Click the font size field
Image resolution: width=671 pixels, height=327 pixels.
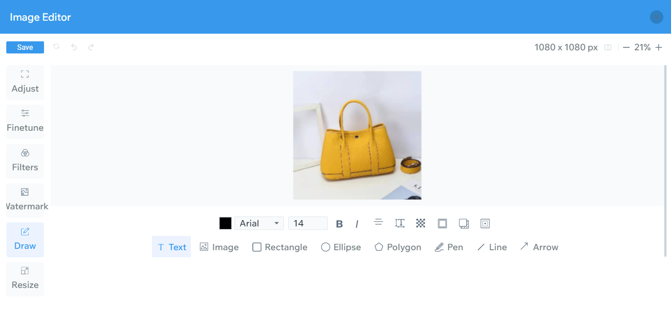[308, 223]
